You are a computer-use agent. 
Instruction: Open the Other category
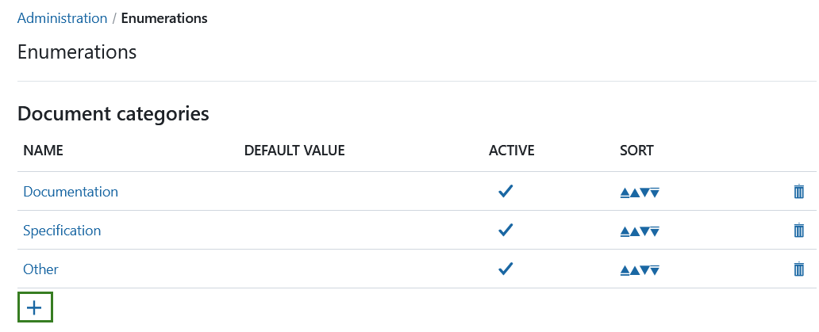[x=40, y=269]
